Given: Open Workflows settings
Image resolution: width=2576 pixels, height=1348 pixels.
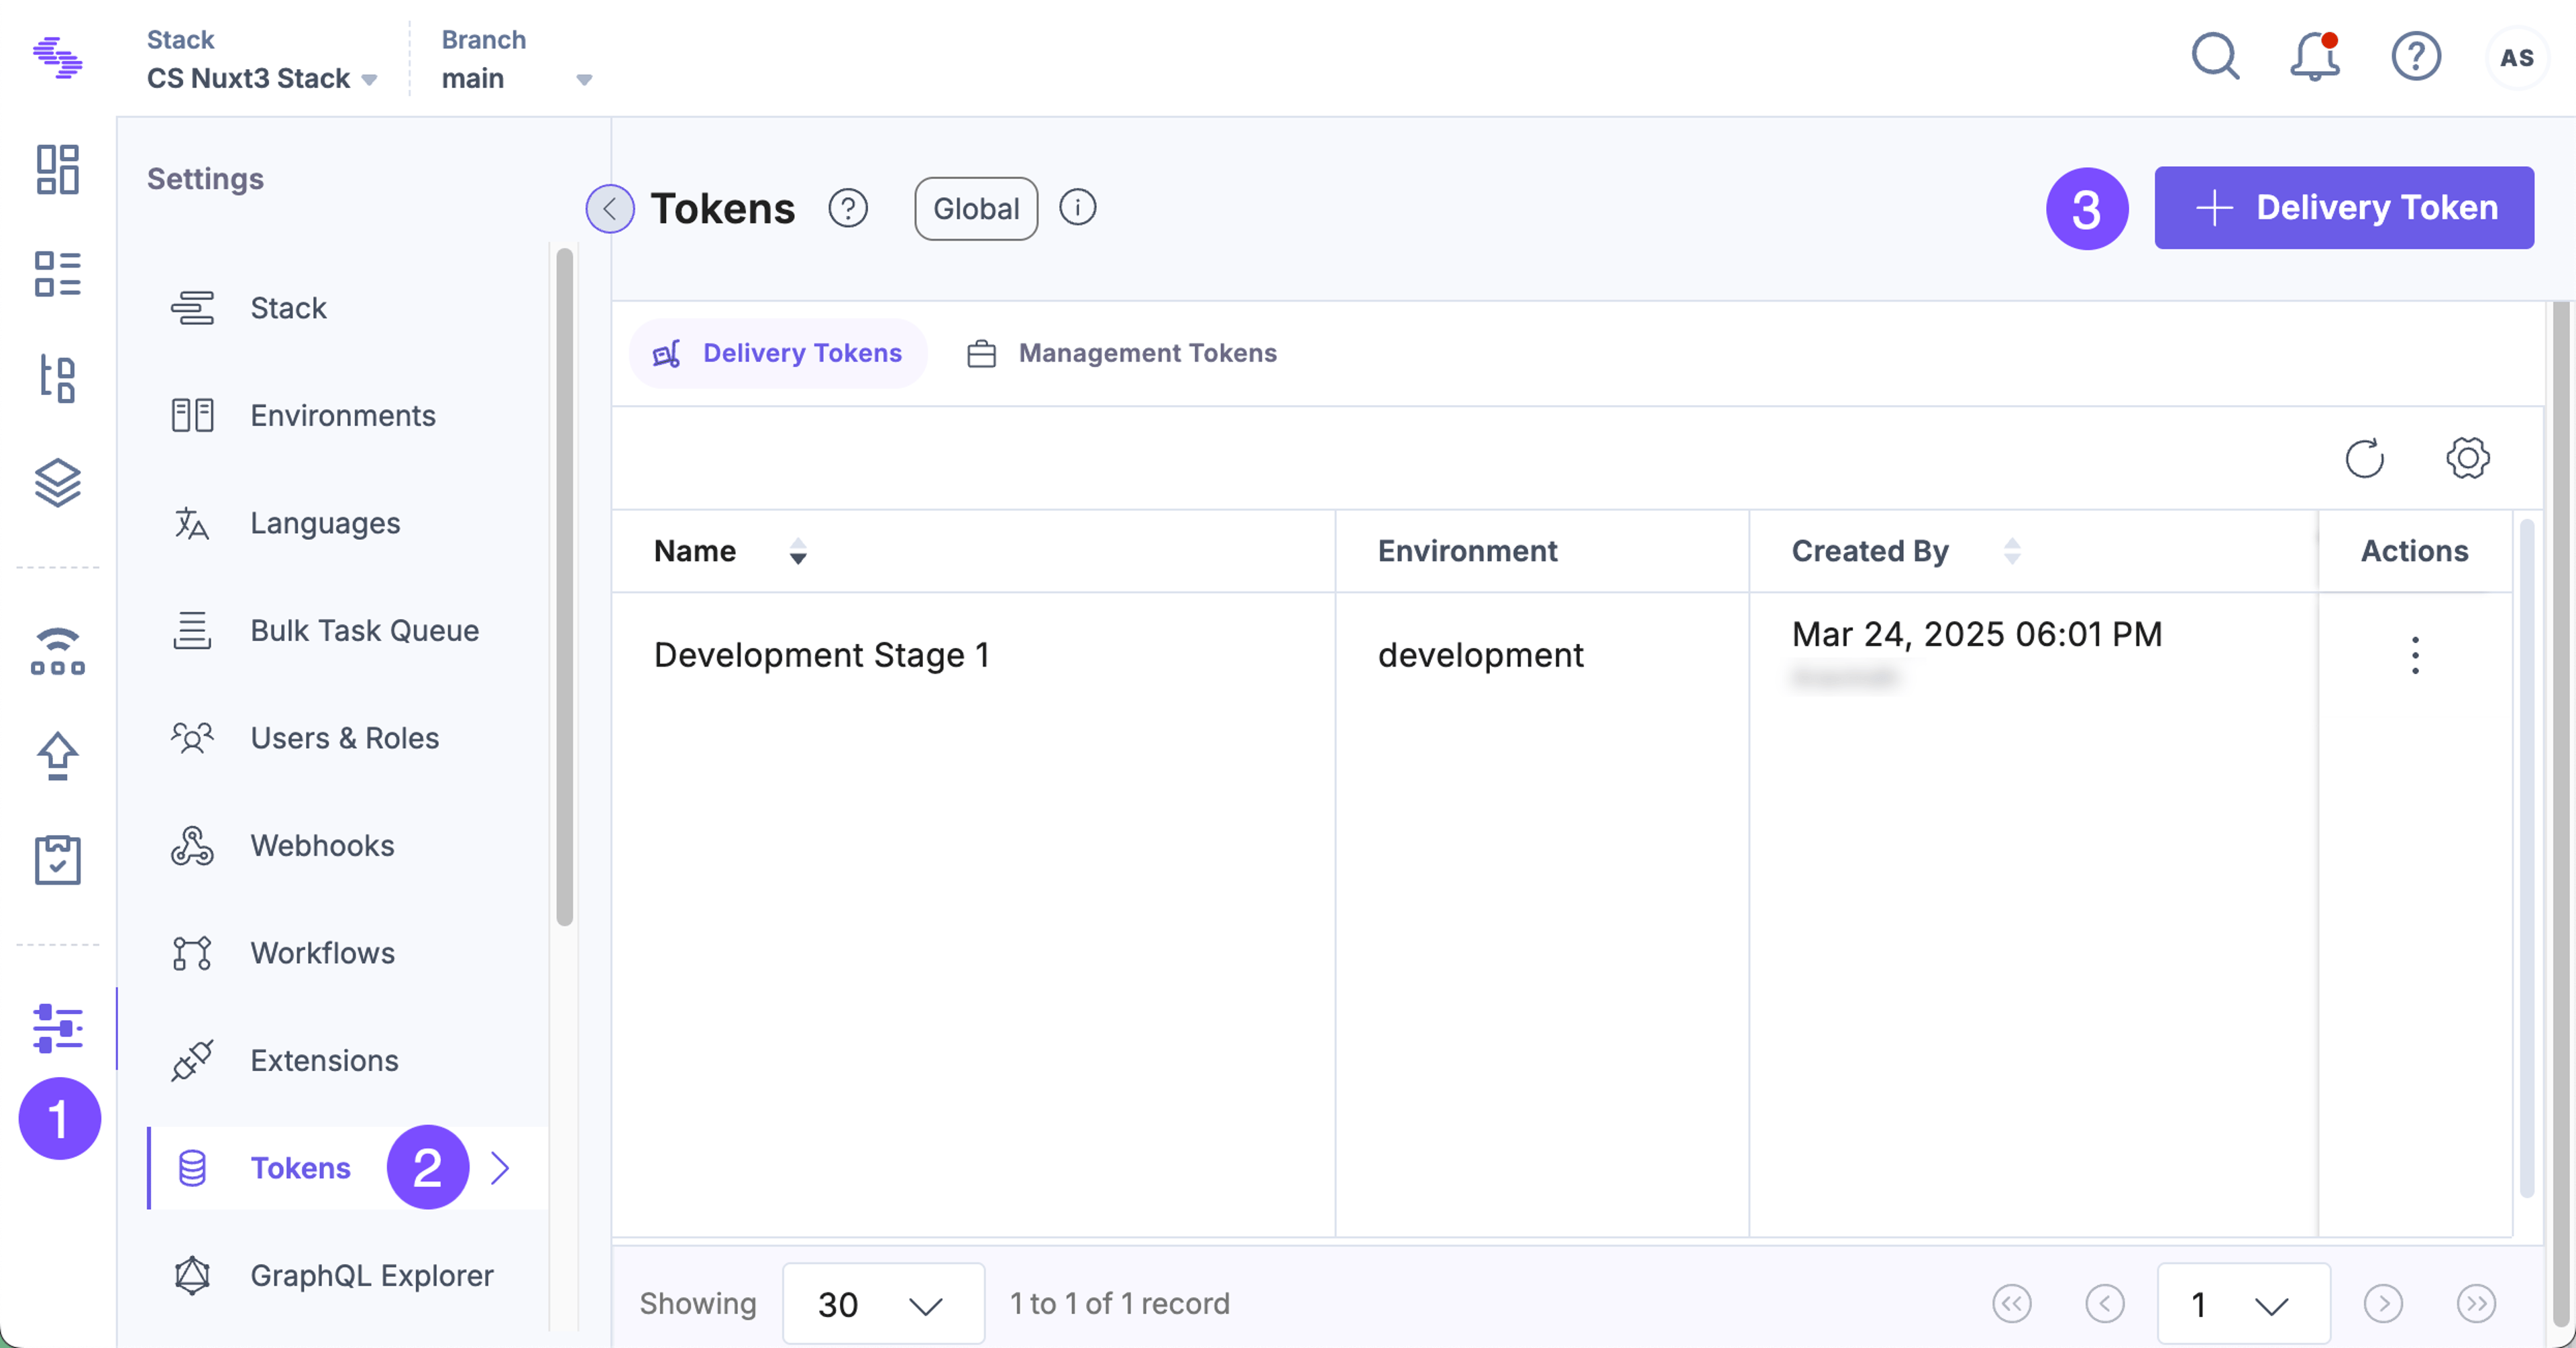Looking at the screenshot, I should pyautogui.click(x=347, y=953).
